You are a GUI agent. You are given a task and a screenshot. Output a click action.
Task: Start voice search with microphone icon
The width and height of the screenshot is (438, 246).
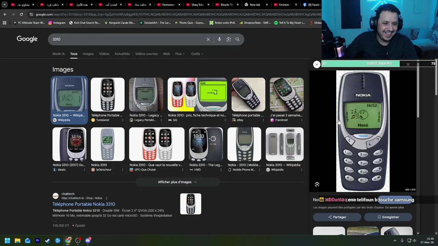tap(219, 39)
